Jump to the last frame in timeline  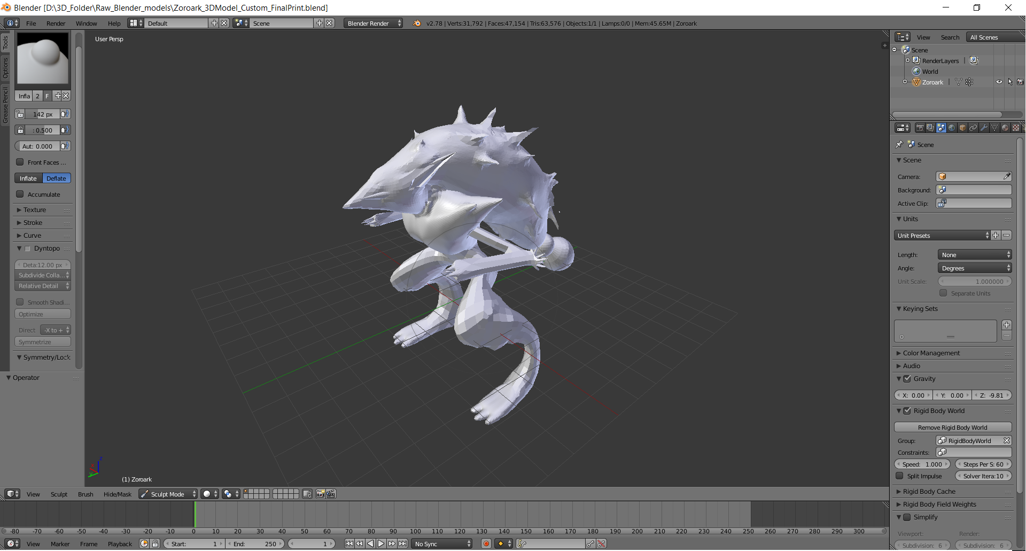point(402,544)
